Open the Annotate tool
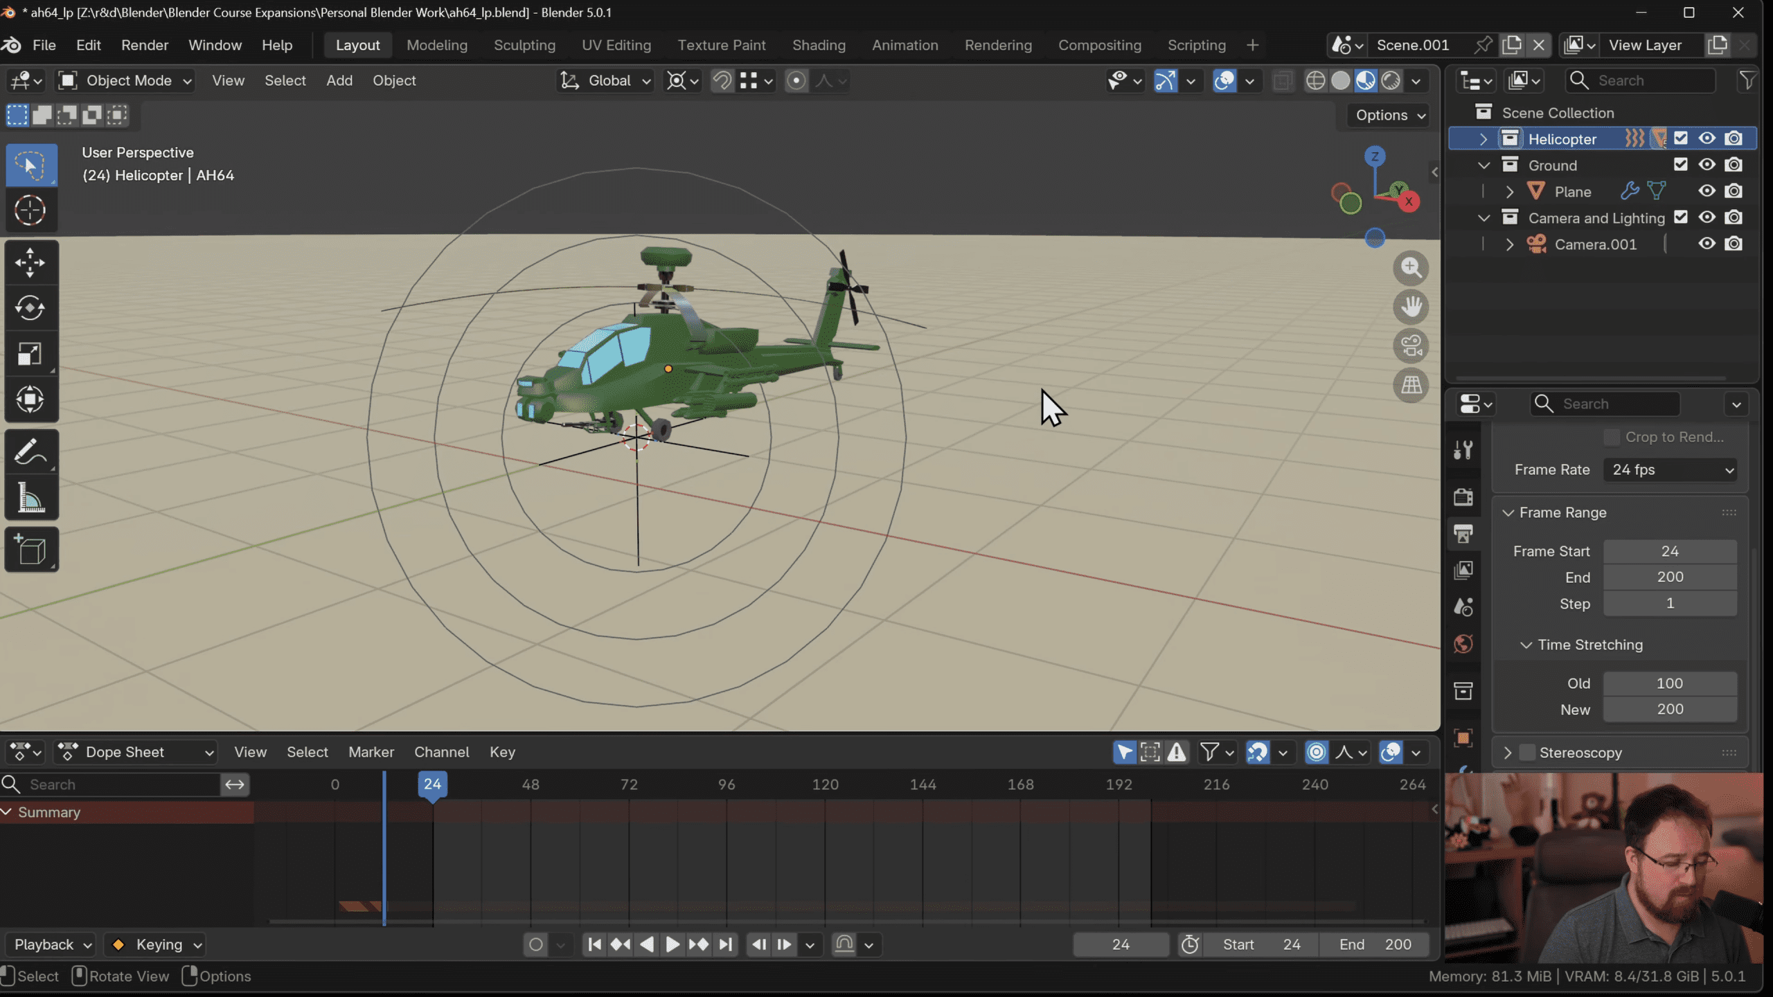The image size is (1773, 997). (x=31, y=451)
